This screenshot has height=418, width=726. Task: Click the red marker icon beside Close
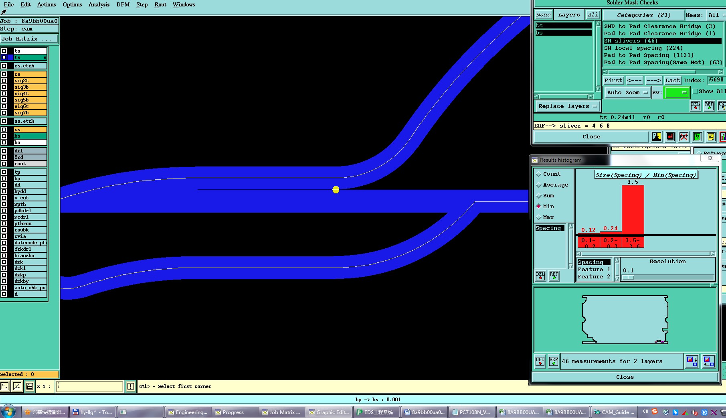point(670,137)
